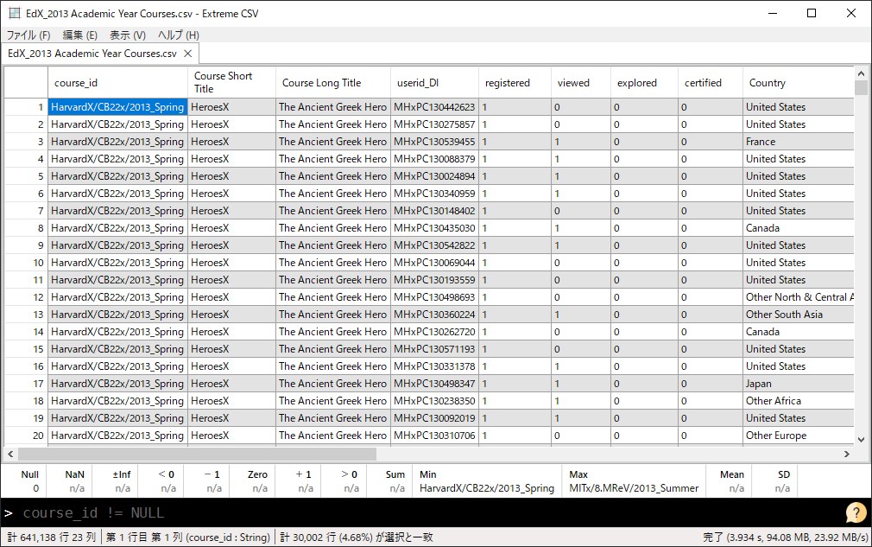Viewport: 872px width, 547px height.
Task: Click the course_id column header
Action: pos(118,83)
